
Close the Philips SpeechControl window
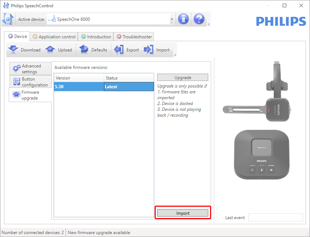click(x=301, y=5)
